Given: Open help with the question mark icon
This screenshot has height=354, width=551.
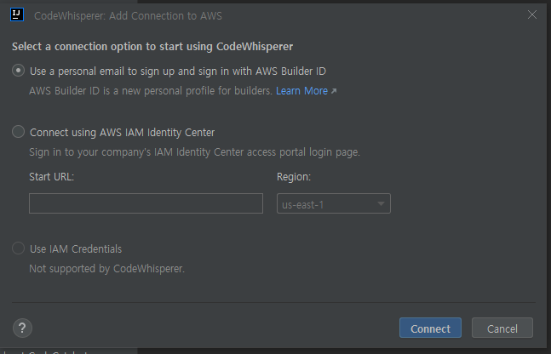Looking at the screenshot, I should [x=22, y=328].
